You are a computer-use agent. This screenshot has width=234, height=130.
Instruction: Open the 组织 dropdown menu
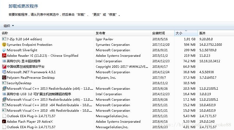9,26
